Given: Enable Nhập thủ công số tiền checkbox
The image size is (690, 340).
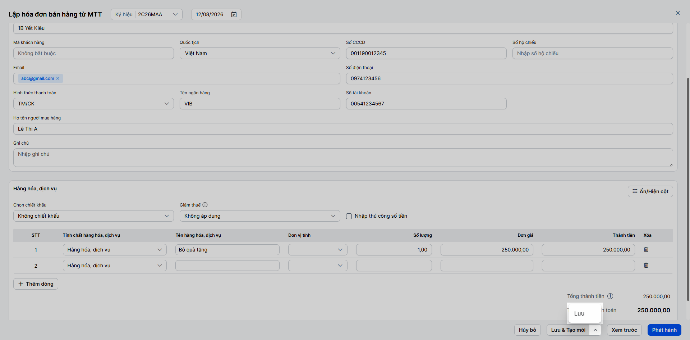Looking at the screenshot, I should [x=349, y=216].
